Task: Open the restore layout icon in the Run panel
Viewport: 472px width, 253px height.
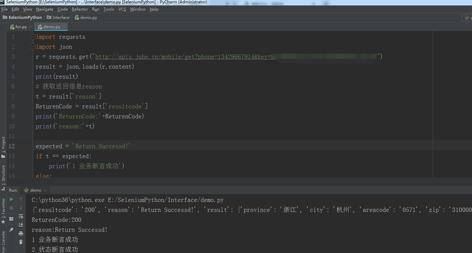Action: 11,219
